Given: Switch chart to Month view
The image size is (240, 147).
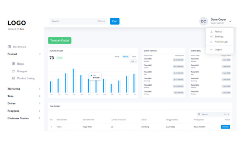Looking at the screenshot, I should coord(126,57).
